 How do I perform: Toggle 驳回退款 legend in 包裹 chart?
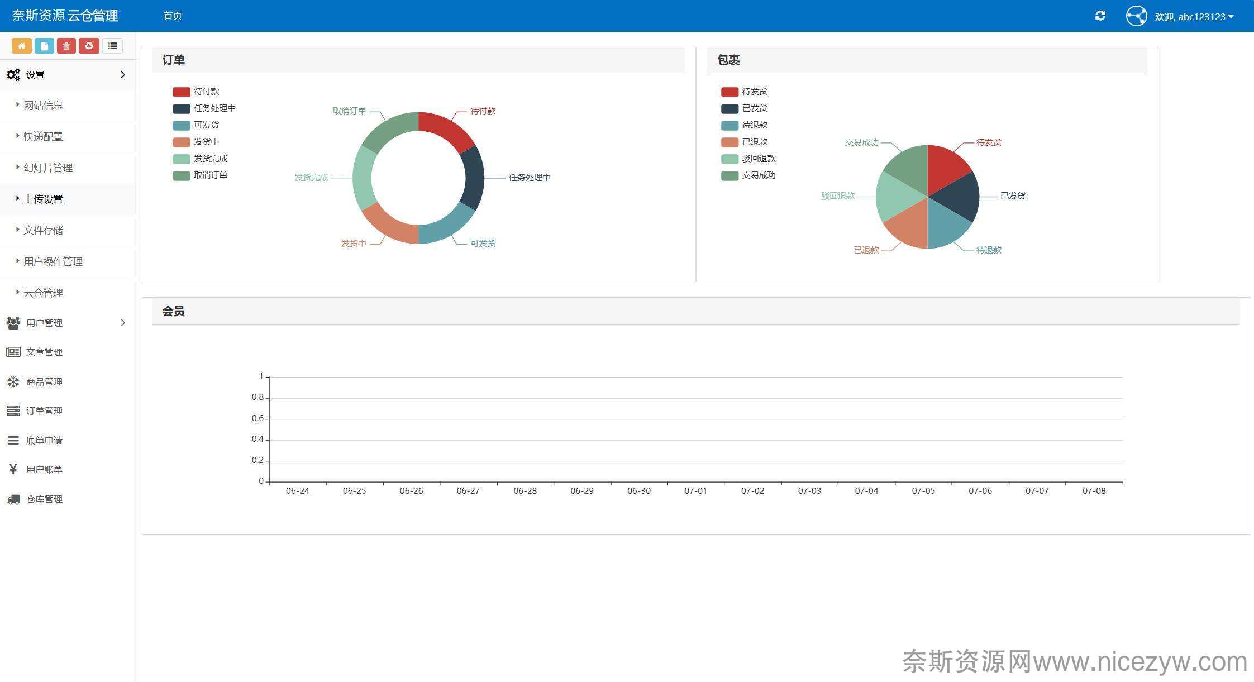pyautogui.click(x=748, y=159)
